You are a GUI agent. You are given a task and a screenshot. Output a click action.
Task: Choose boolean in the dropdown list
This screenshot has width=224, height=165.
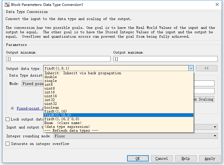click(52, 108)
